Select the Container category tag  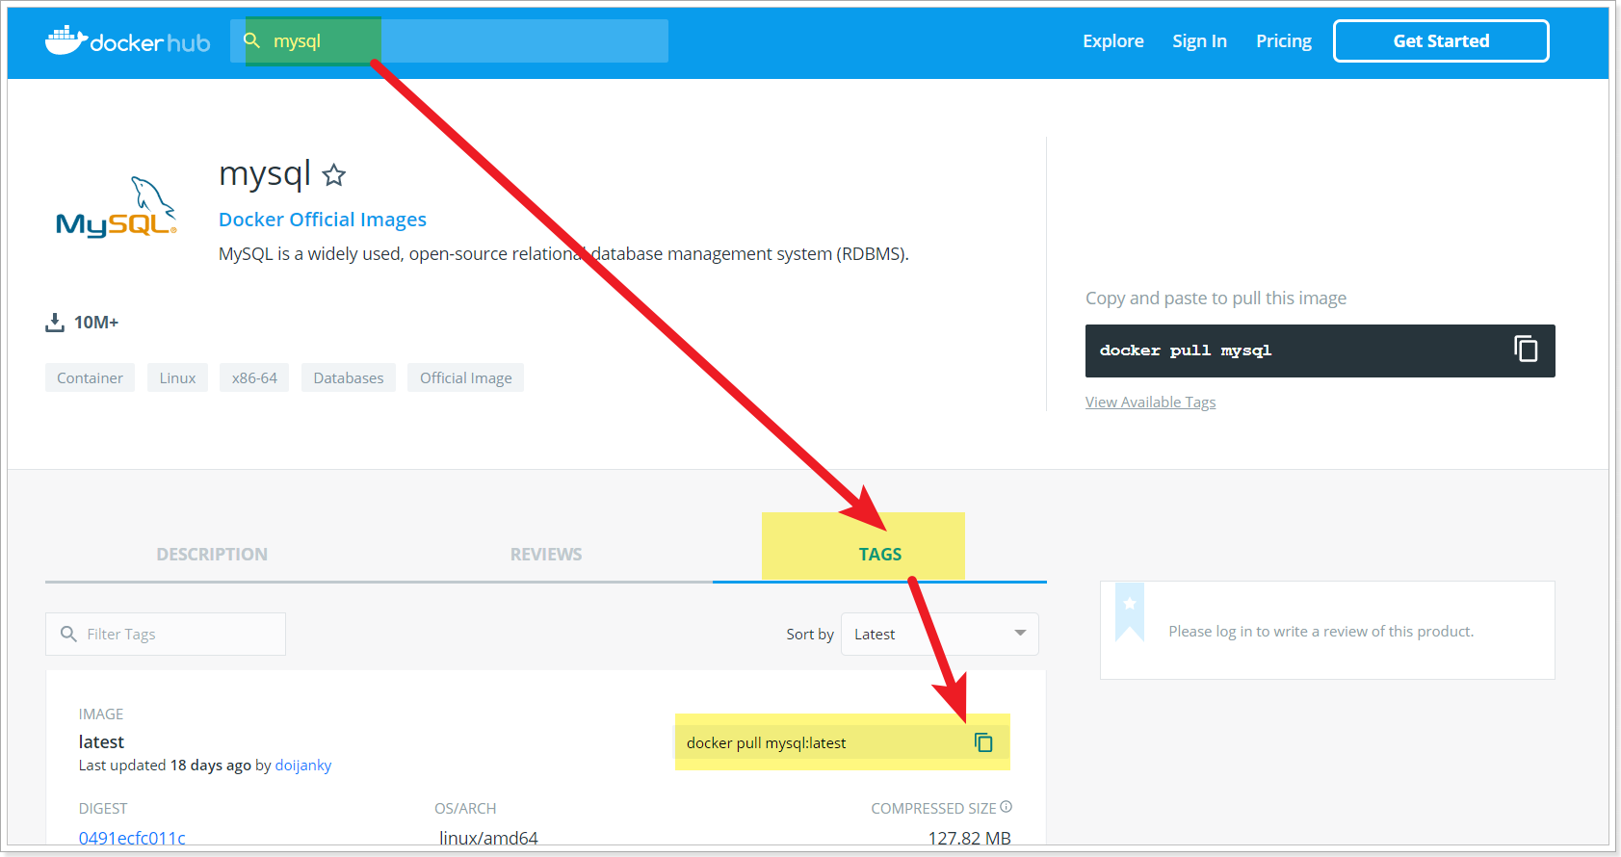[90, 378]
